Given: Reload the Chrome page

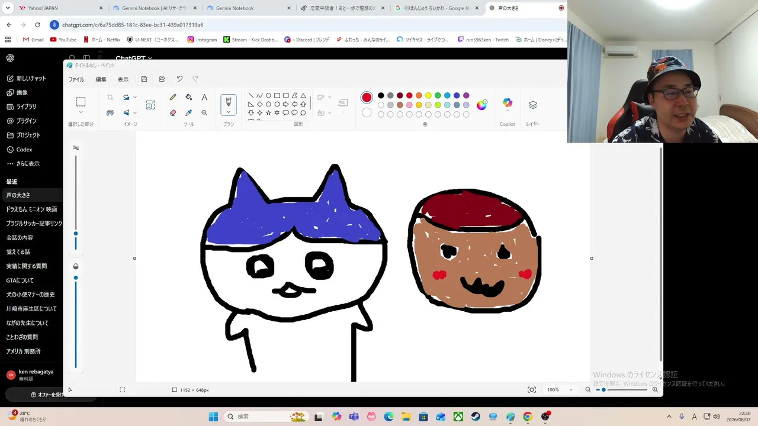Looking at the screenshot, I should pos(37,25).
